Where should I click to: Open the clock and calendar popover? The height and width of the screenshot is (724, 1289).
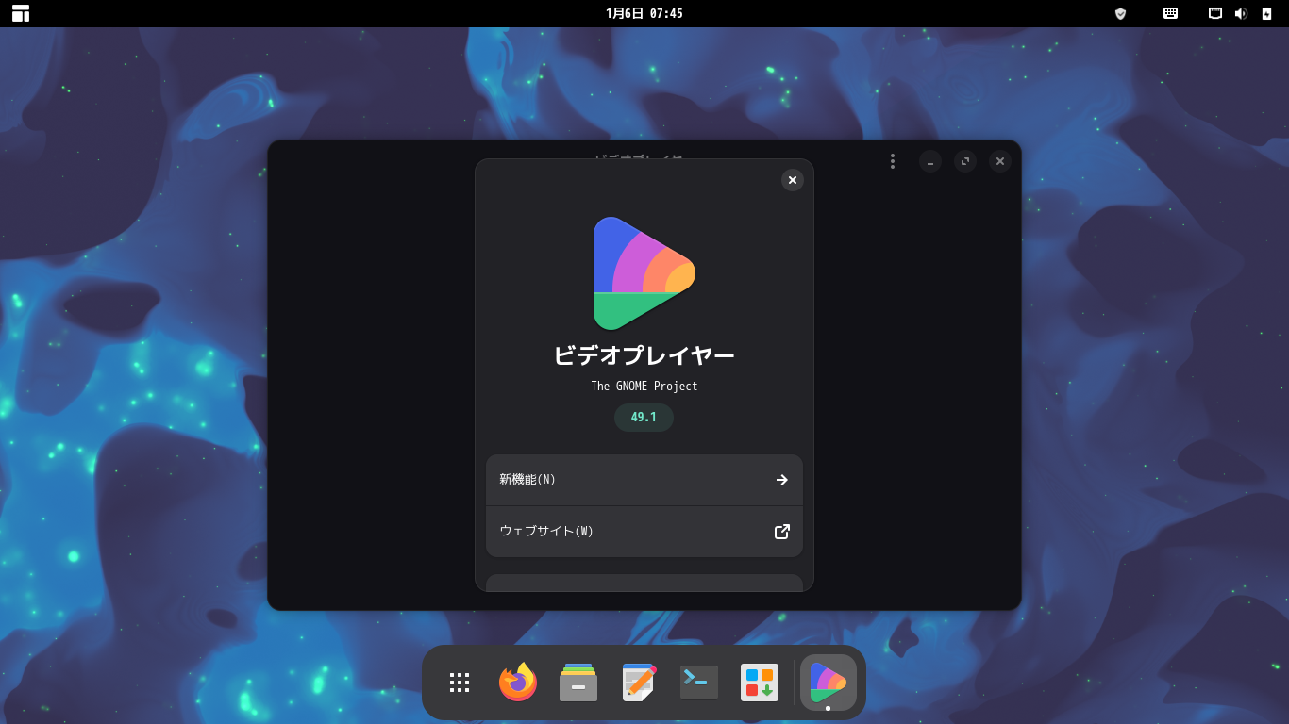point(644,13)
